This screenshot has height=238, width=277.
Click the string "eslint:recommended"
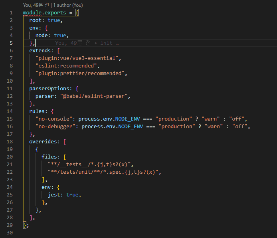[66, 66]
